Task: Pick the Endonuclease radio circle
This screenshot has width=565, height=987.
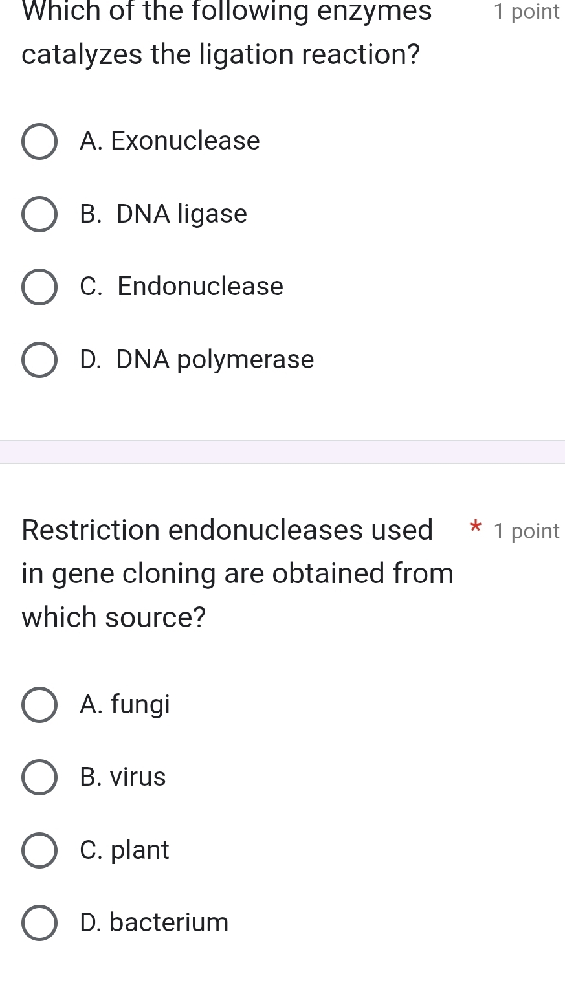Action: click(x=39, y=287)
